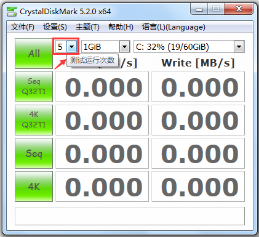The height and width of the screenshot is (237, 259).
Task: Click the test count value 5
Action: coord(60,47)
